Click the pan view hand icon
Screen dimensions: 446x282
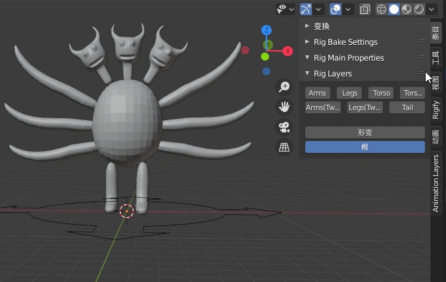click(284, 107)
